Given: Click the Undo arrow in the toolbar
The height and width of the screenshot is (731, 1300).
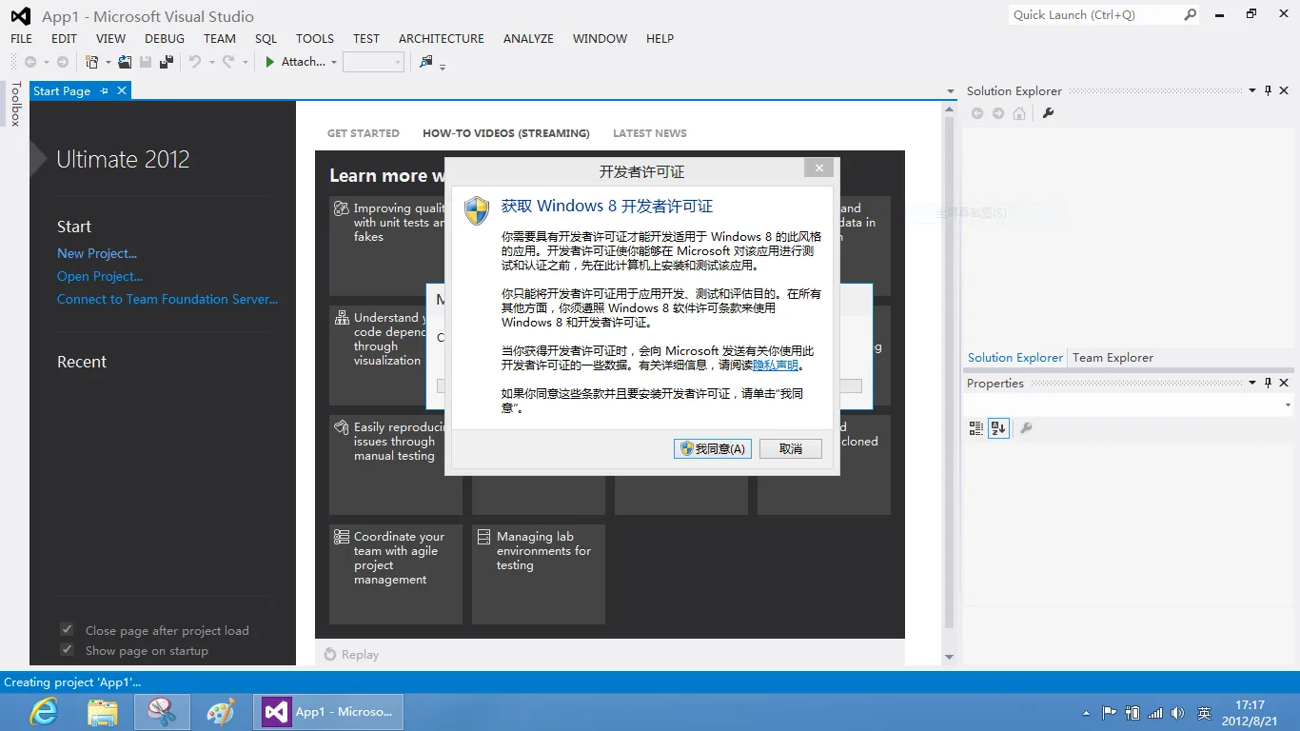Looking at the screenshot, I should (194, 62).
